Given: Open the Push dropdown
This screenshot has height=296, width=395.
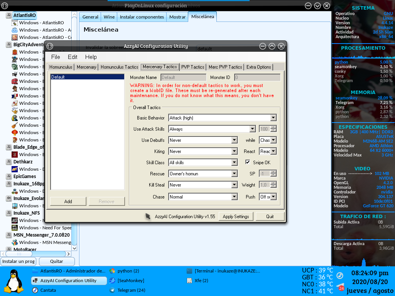Looking at the screenshot, I should (x=273, y=197).
